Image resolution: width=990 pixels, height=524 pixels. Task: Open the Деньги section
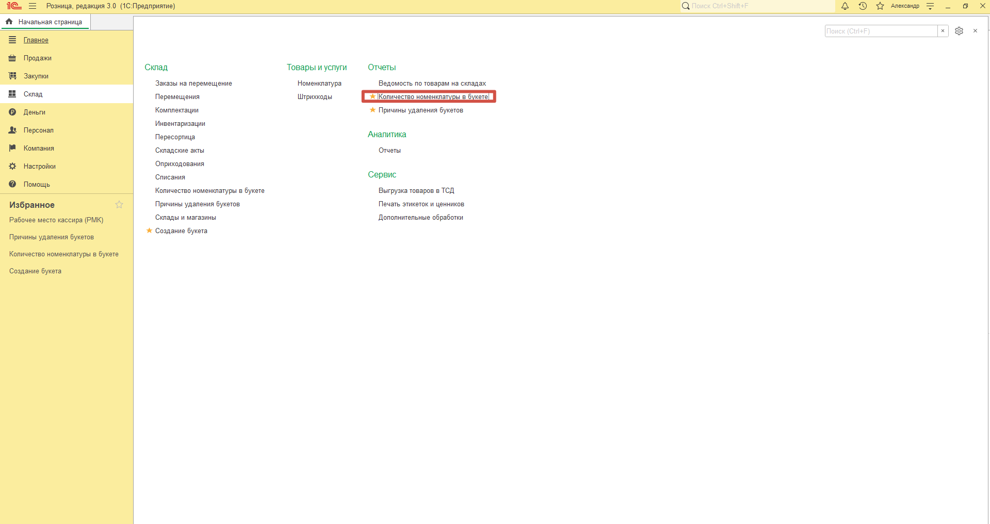coord(34,112)
